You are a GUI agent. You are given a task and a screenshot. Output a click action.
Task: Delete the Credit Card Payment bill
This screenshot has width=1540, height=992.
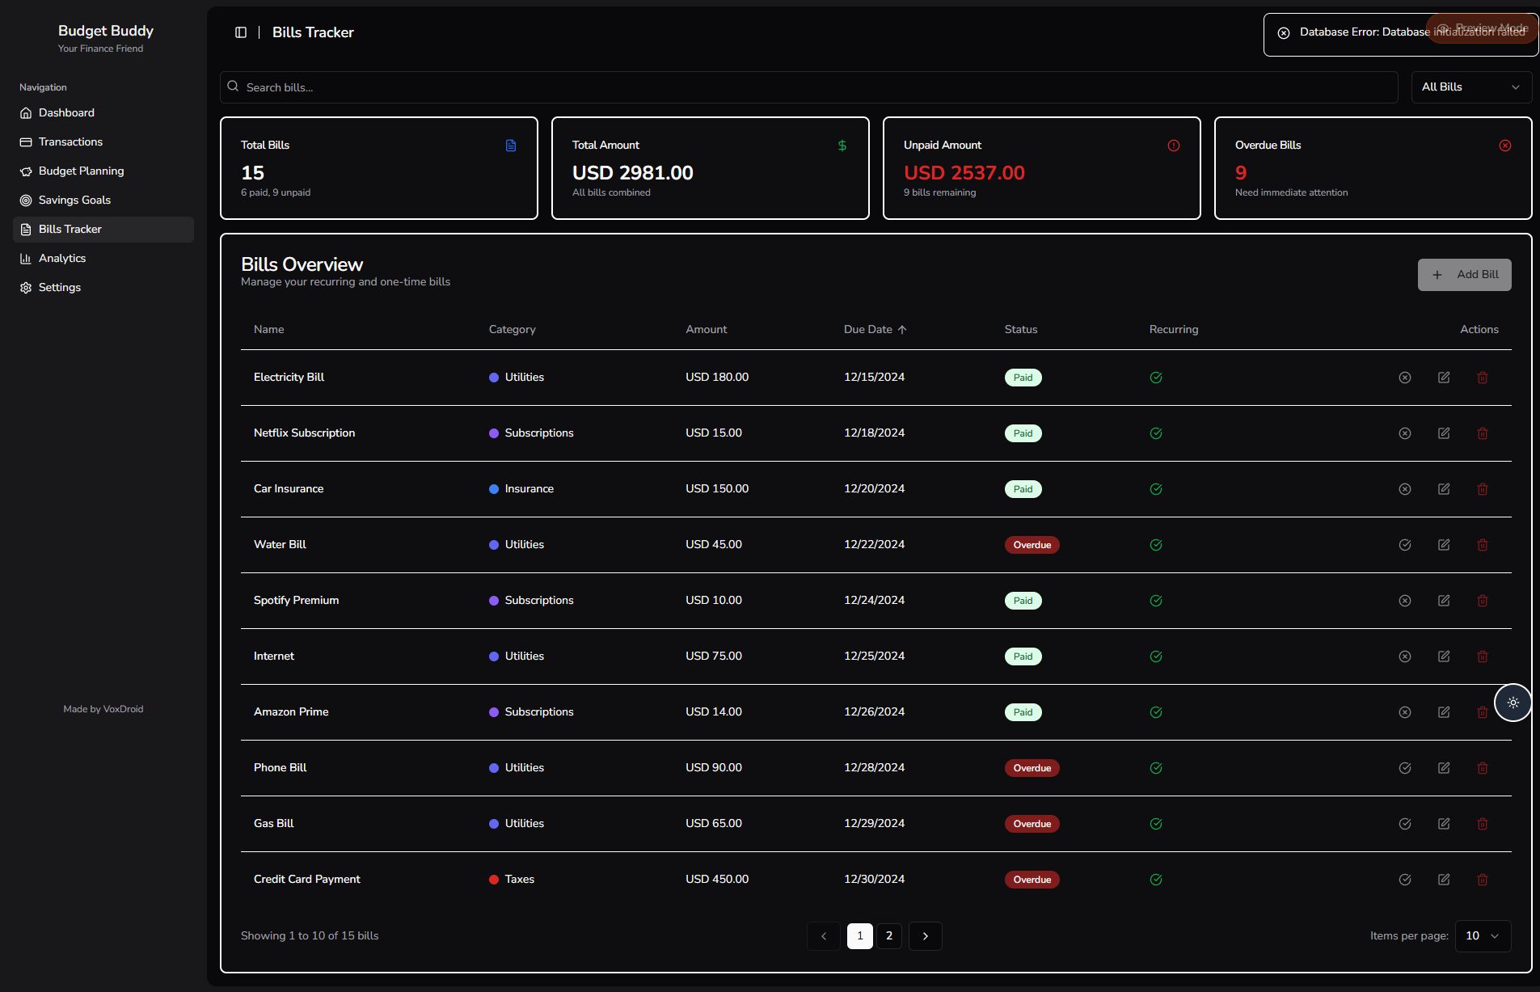(x=1483, y=880)
